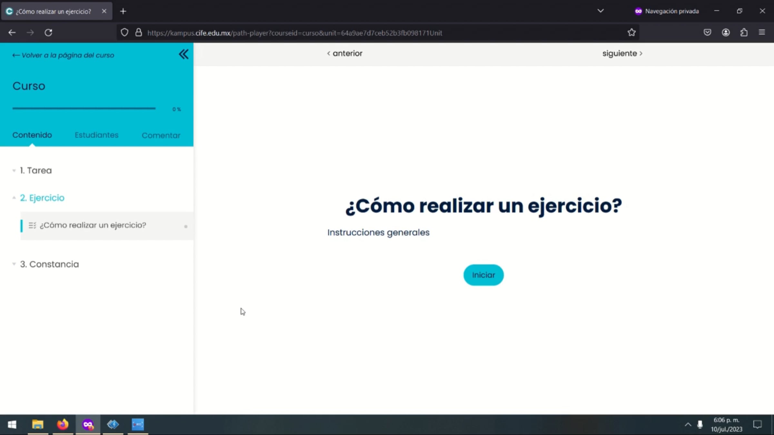Switch to the Estudiantes tab

tap(96, 135)
